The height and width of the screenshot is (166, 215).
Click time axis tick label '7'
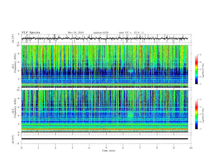(140, 148)
